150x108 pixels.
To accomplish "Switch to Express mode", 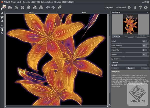I will 109,7.
